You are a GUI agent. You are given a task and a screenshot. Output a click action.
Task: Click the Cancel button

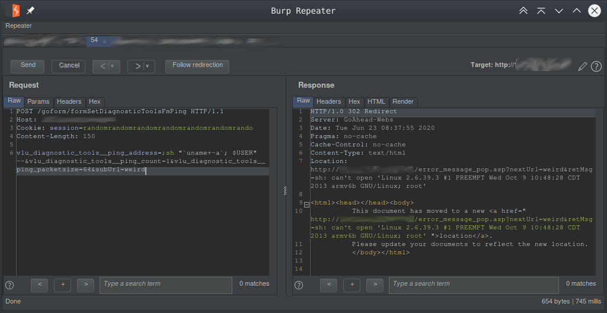69,66
